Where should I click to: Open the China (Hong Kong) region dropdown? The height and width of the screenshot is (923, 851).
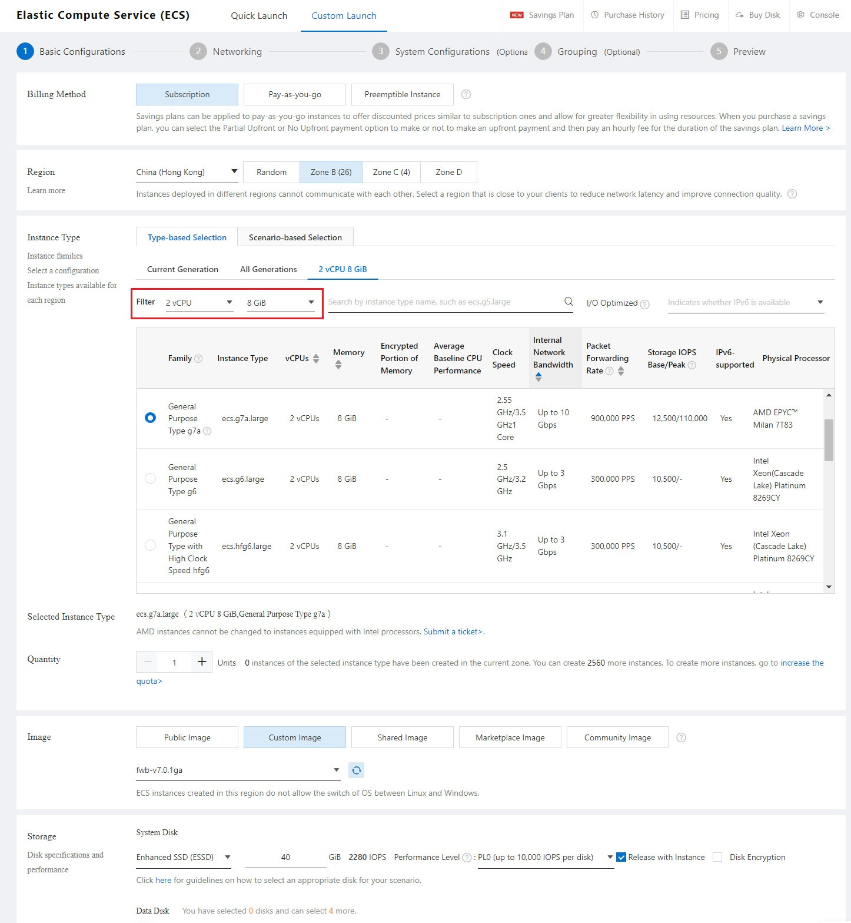(186, 172)
